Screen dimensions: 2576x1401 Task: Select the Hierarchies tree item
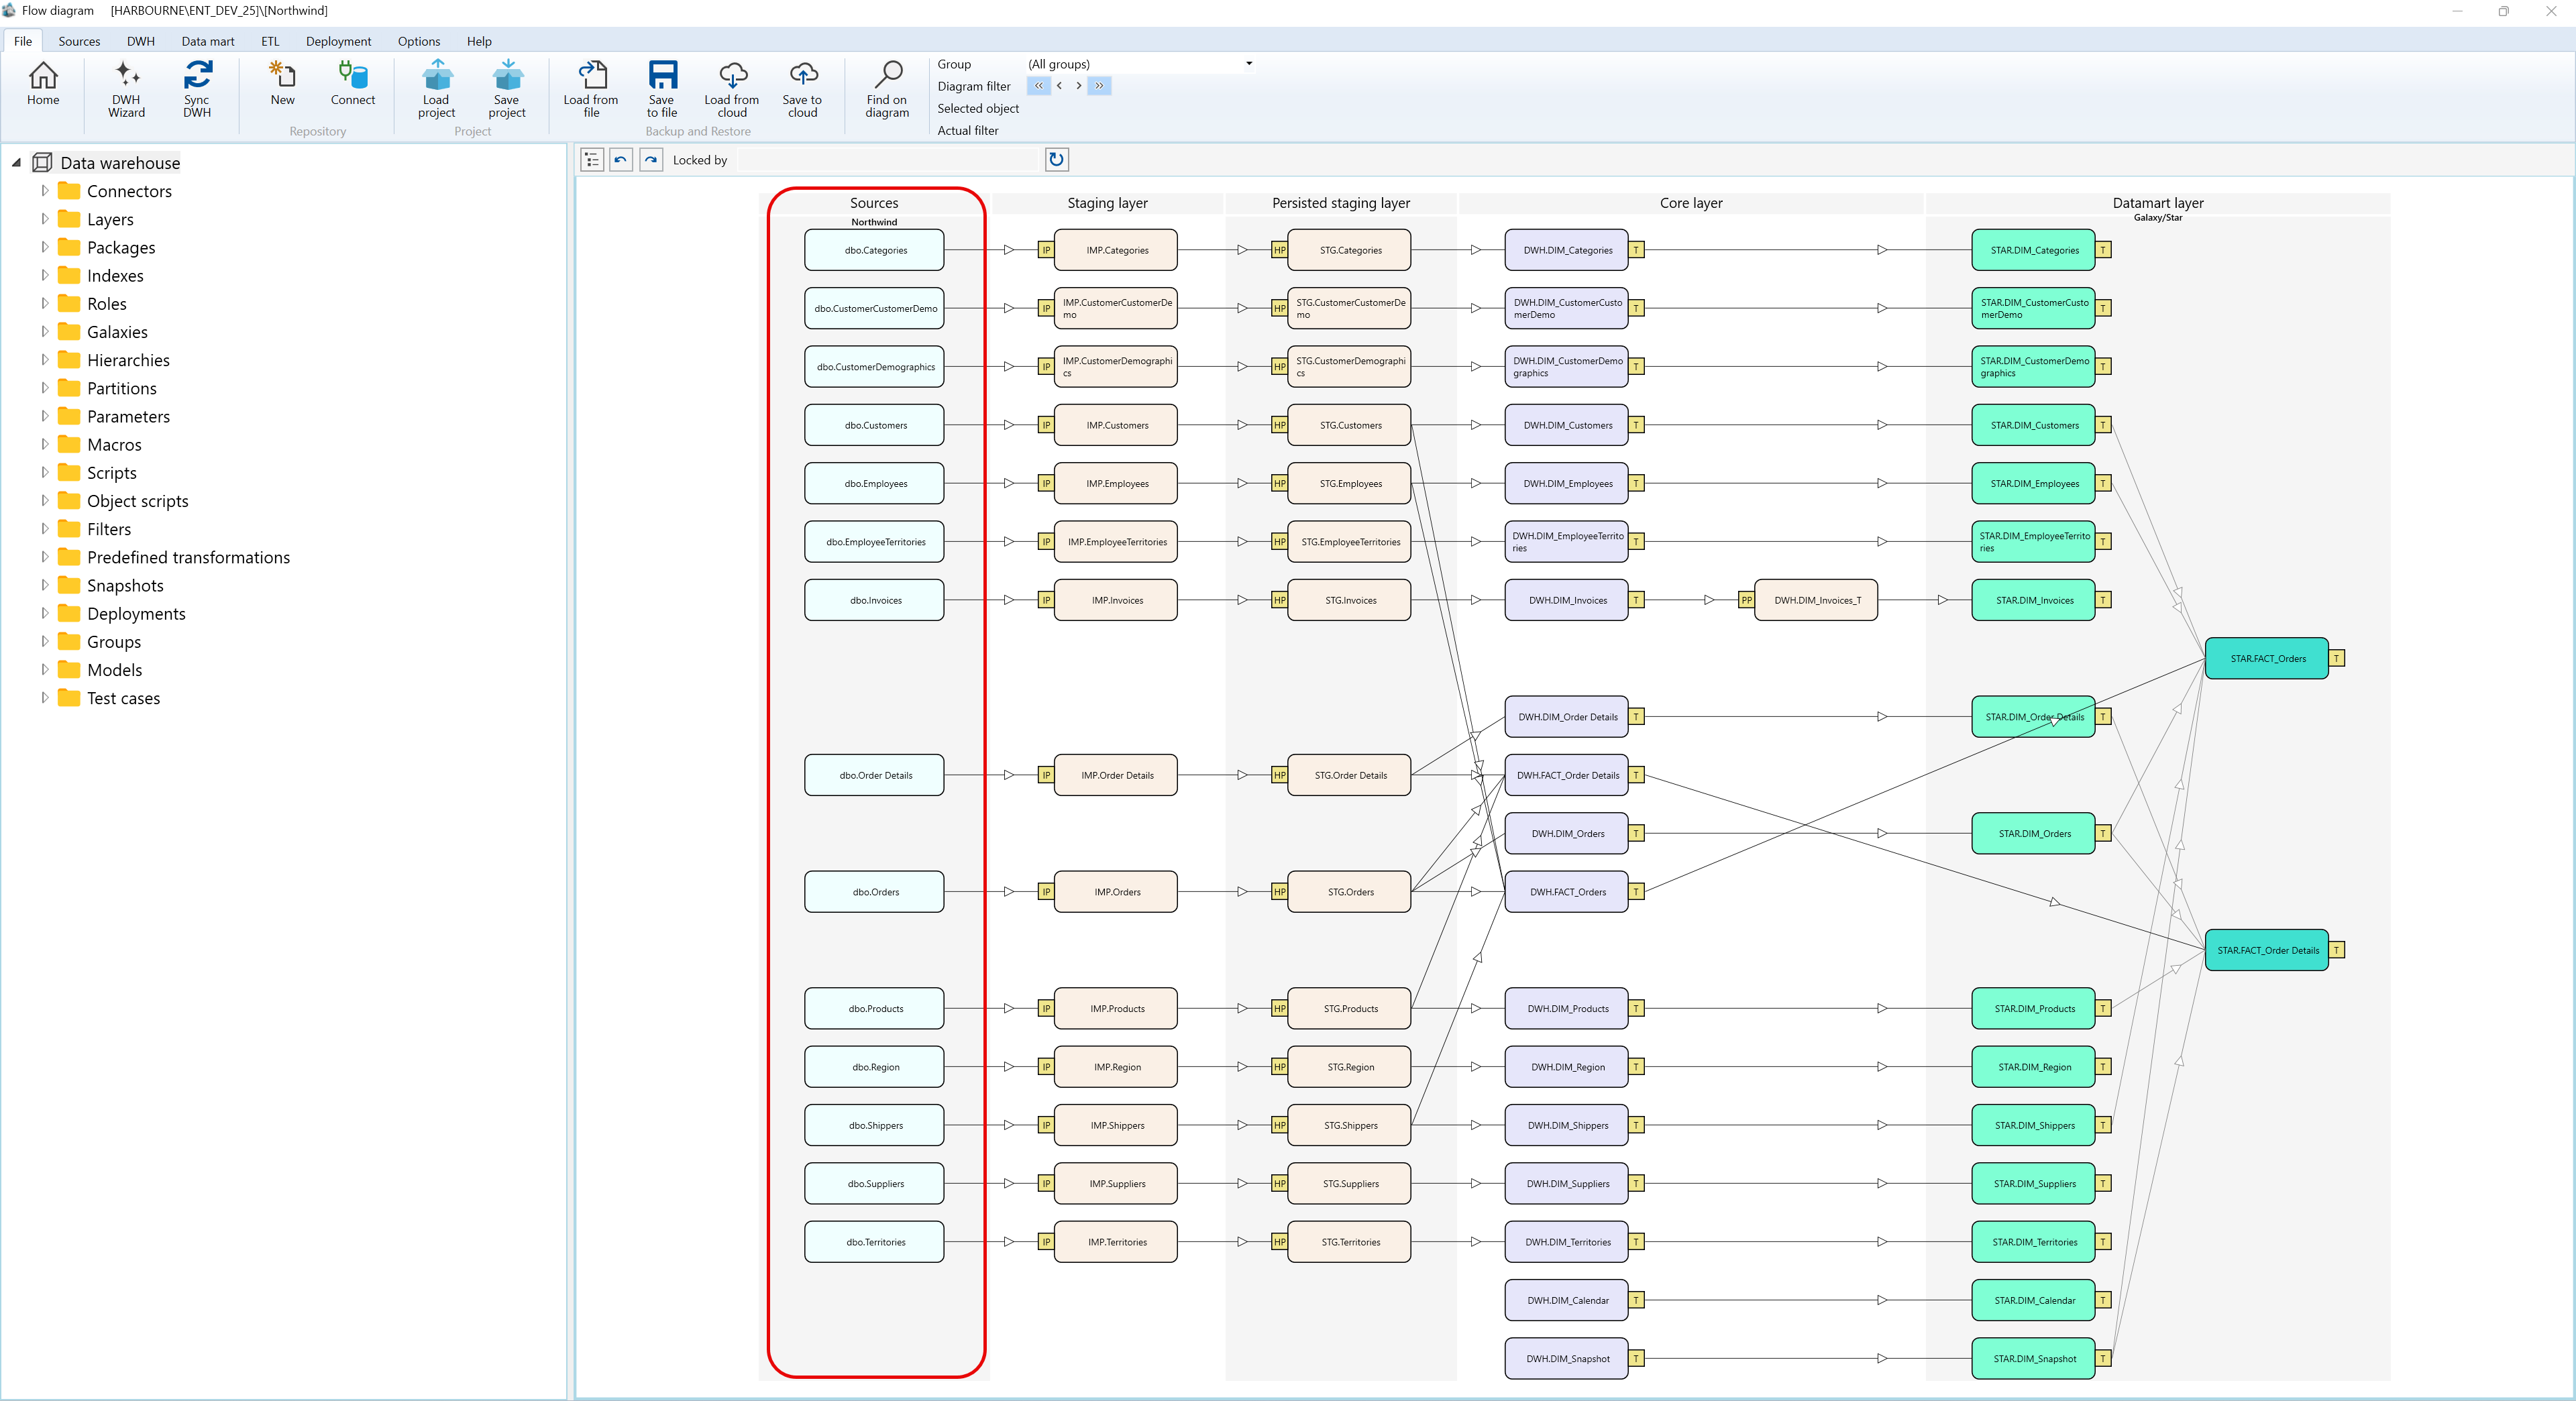click(128, 360)
